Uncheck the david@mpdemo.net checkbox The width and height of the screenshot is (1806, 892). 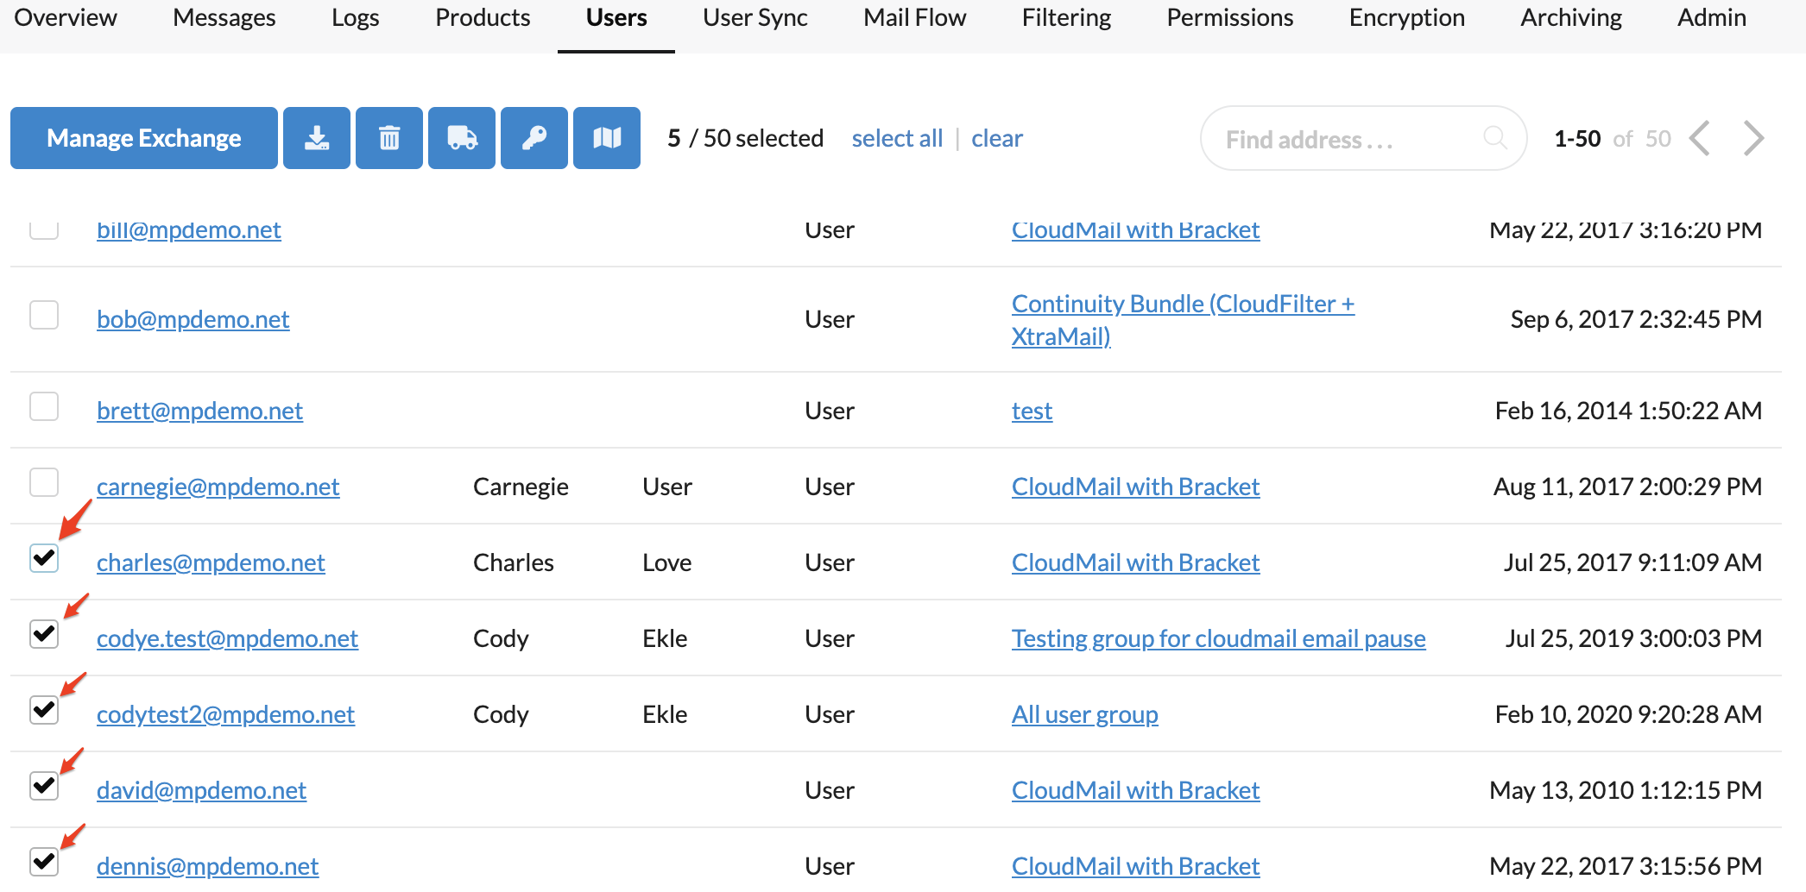[x=44, y=786]
